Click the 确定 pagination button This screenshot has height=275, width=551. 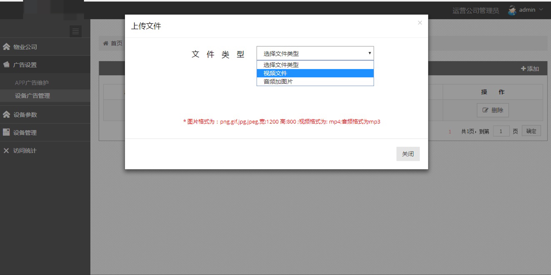tap(531, 131)
